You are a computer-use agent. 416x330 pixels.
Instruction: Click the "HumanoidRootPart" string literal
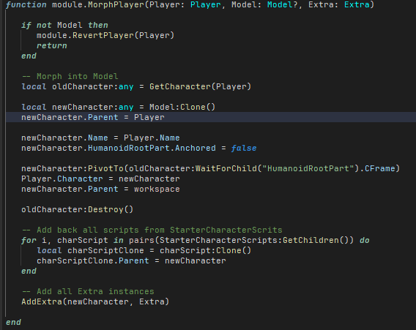click(308, 168)
